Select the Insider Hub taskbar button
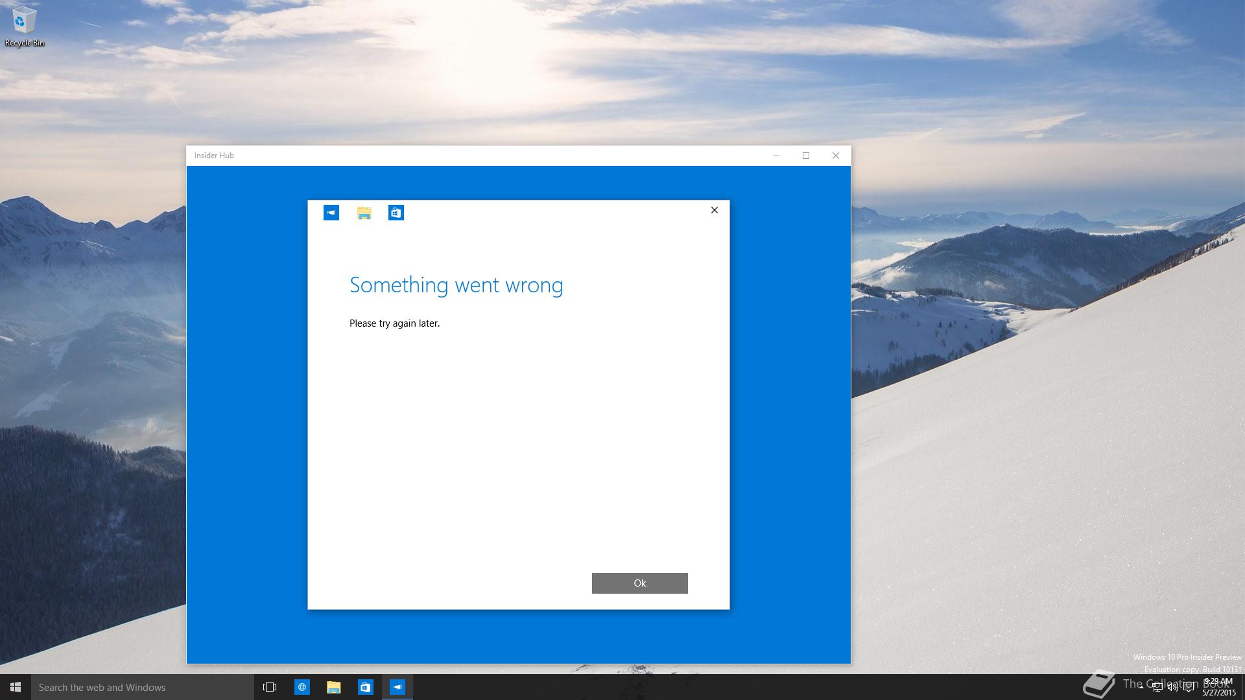Viewport: 1245px width, 700px height. click(x=397, y=687)
